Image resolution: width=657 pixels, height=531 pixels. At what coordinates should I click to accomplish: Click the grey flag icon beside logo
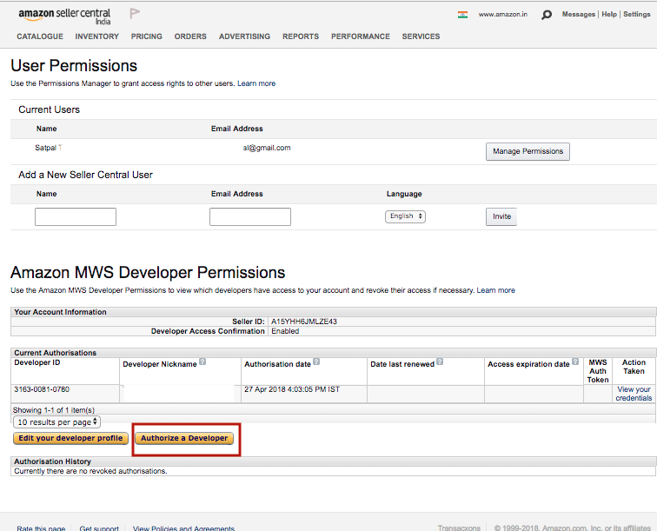[x=135, y=13]
